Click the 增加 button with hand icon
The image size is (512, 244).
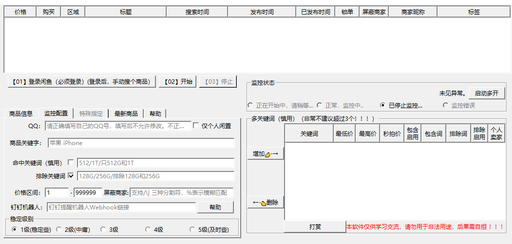265,153
